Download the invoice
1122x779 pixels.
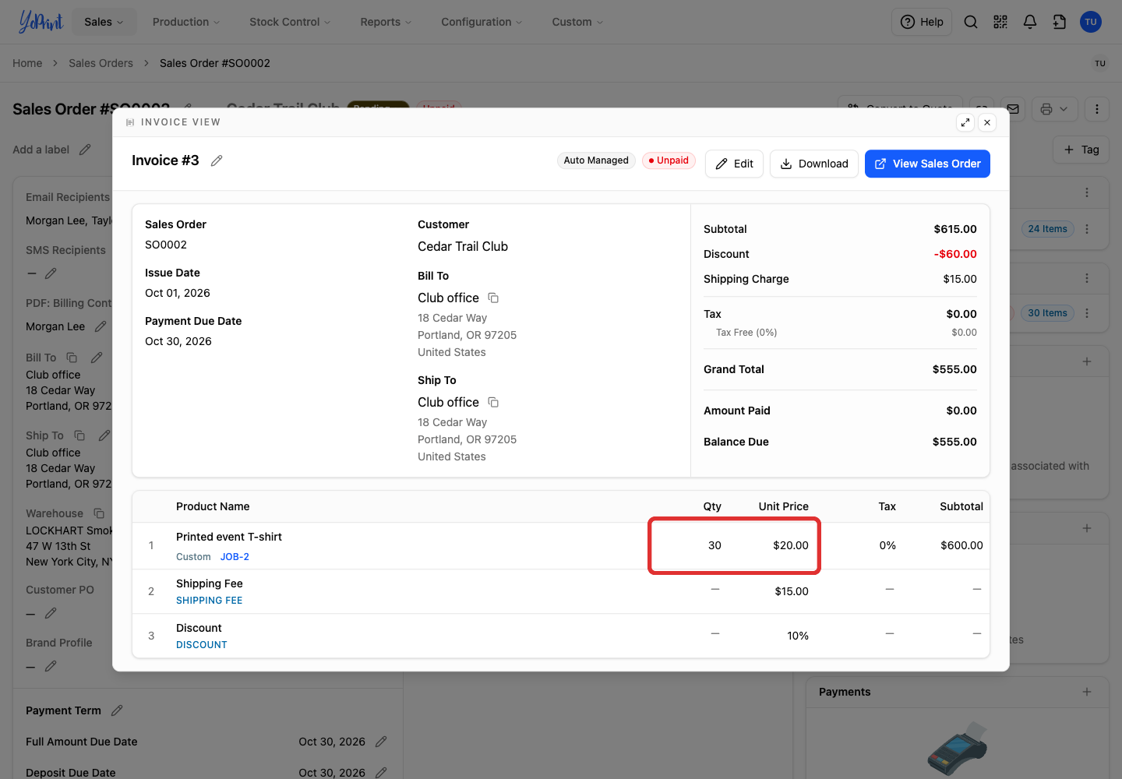pos(814,164)
